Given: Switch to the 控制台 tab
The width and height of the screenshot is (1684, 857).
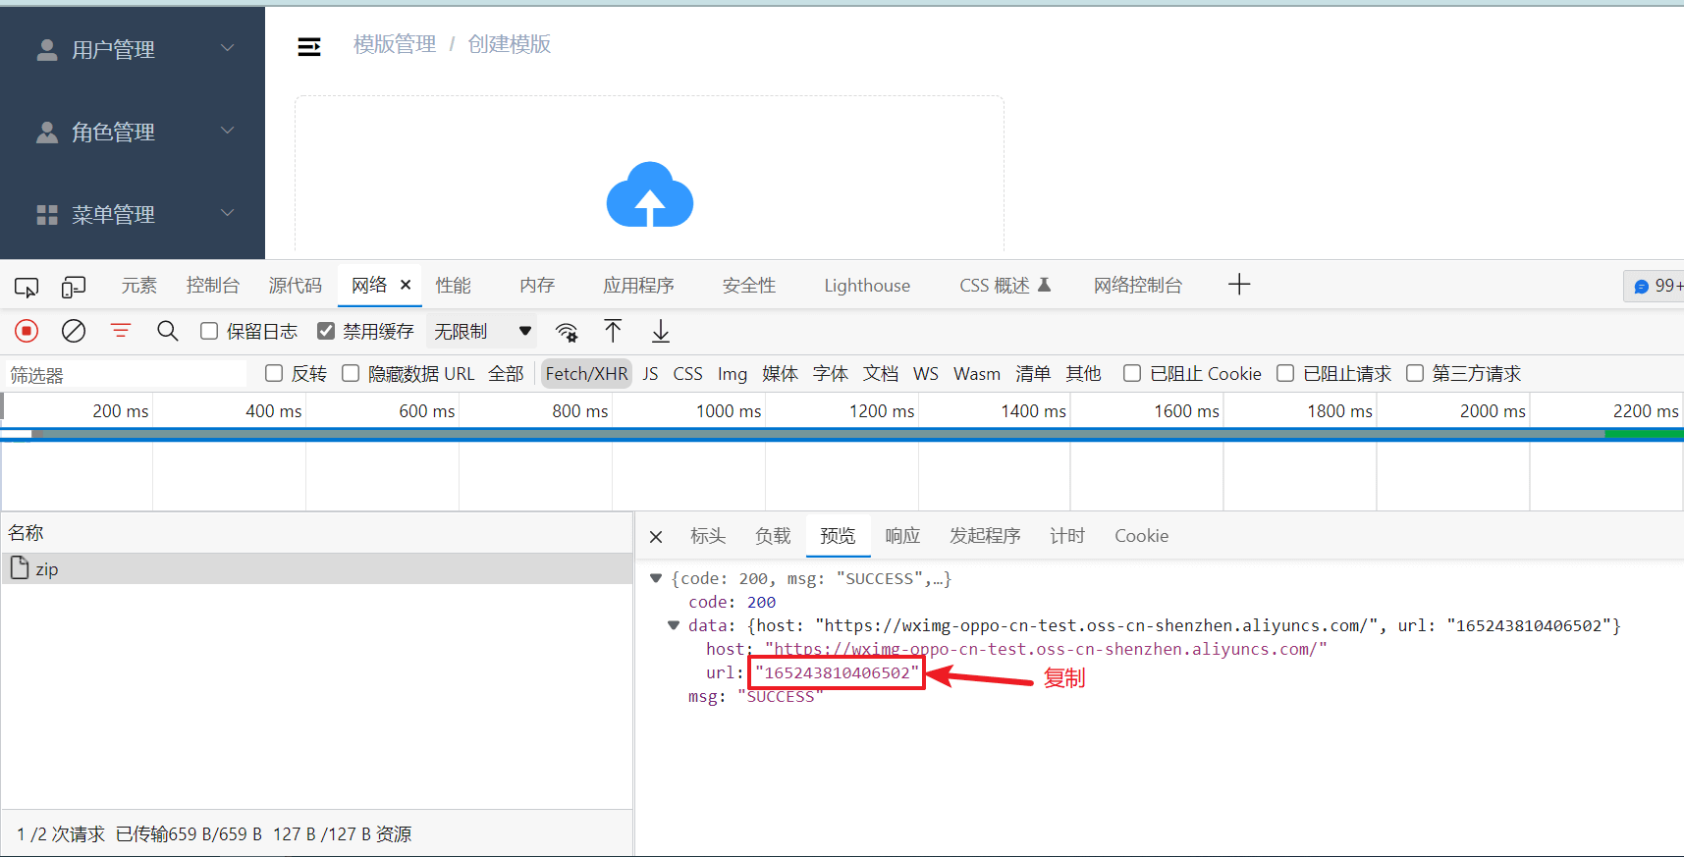Looking at the screenshot, I should 212,286.
